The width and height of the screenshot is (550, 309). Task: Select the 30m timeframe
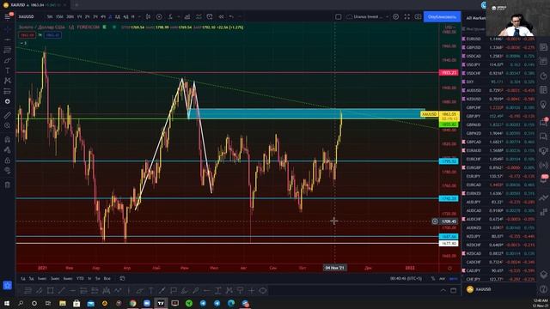(70, 16)
